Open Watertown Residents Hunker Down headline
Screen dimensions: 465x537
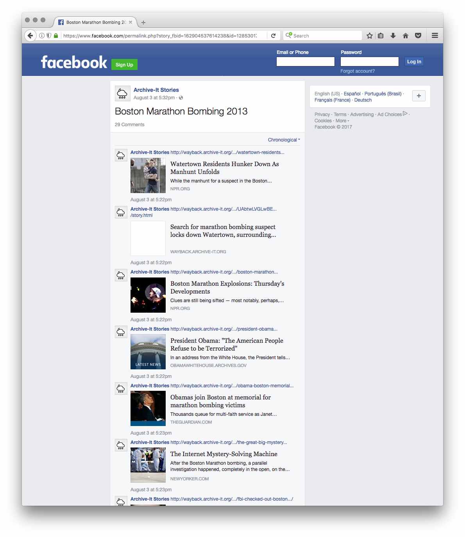pos(225,168)
